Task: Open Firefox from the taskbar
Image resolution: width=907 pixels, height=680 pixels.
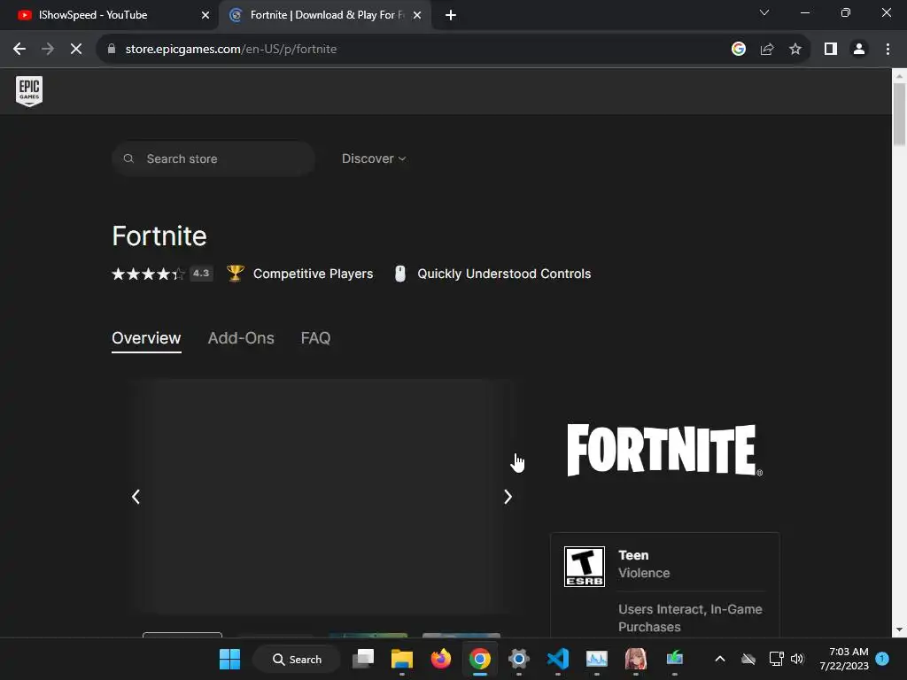Action: click(440, 659)
